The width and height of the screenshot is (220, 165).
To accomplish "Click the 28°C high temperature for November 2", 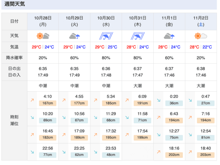I will click(194, 47).
